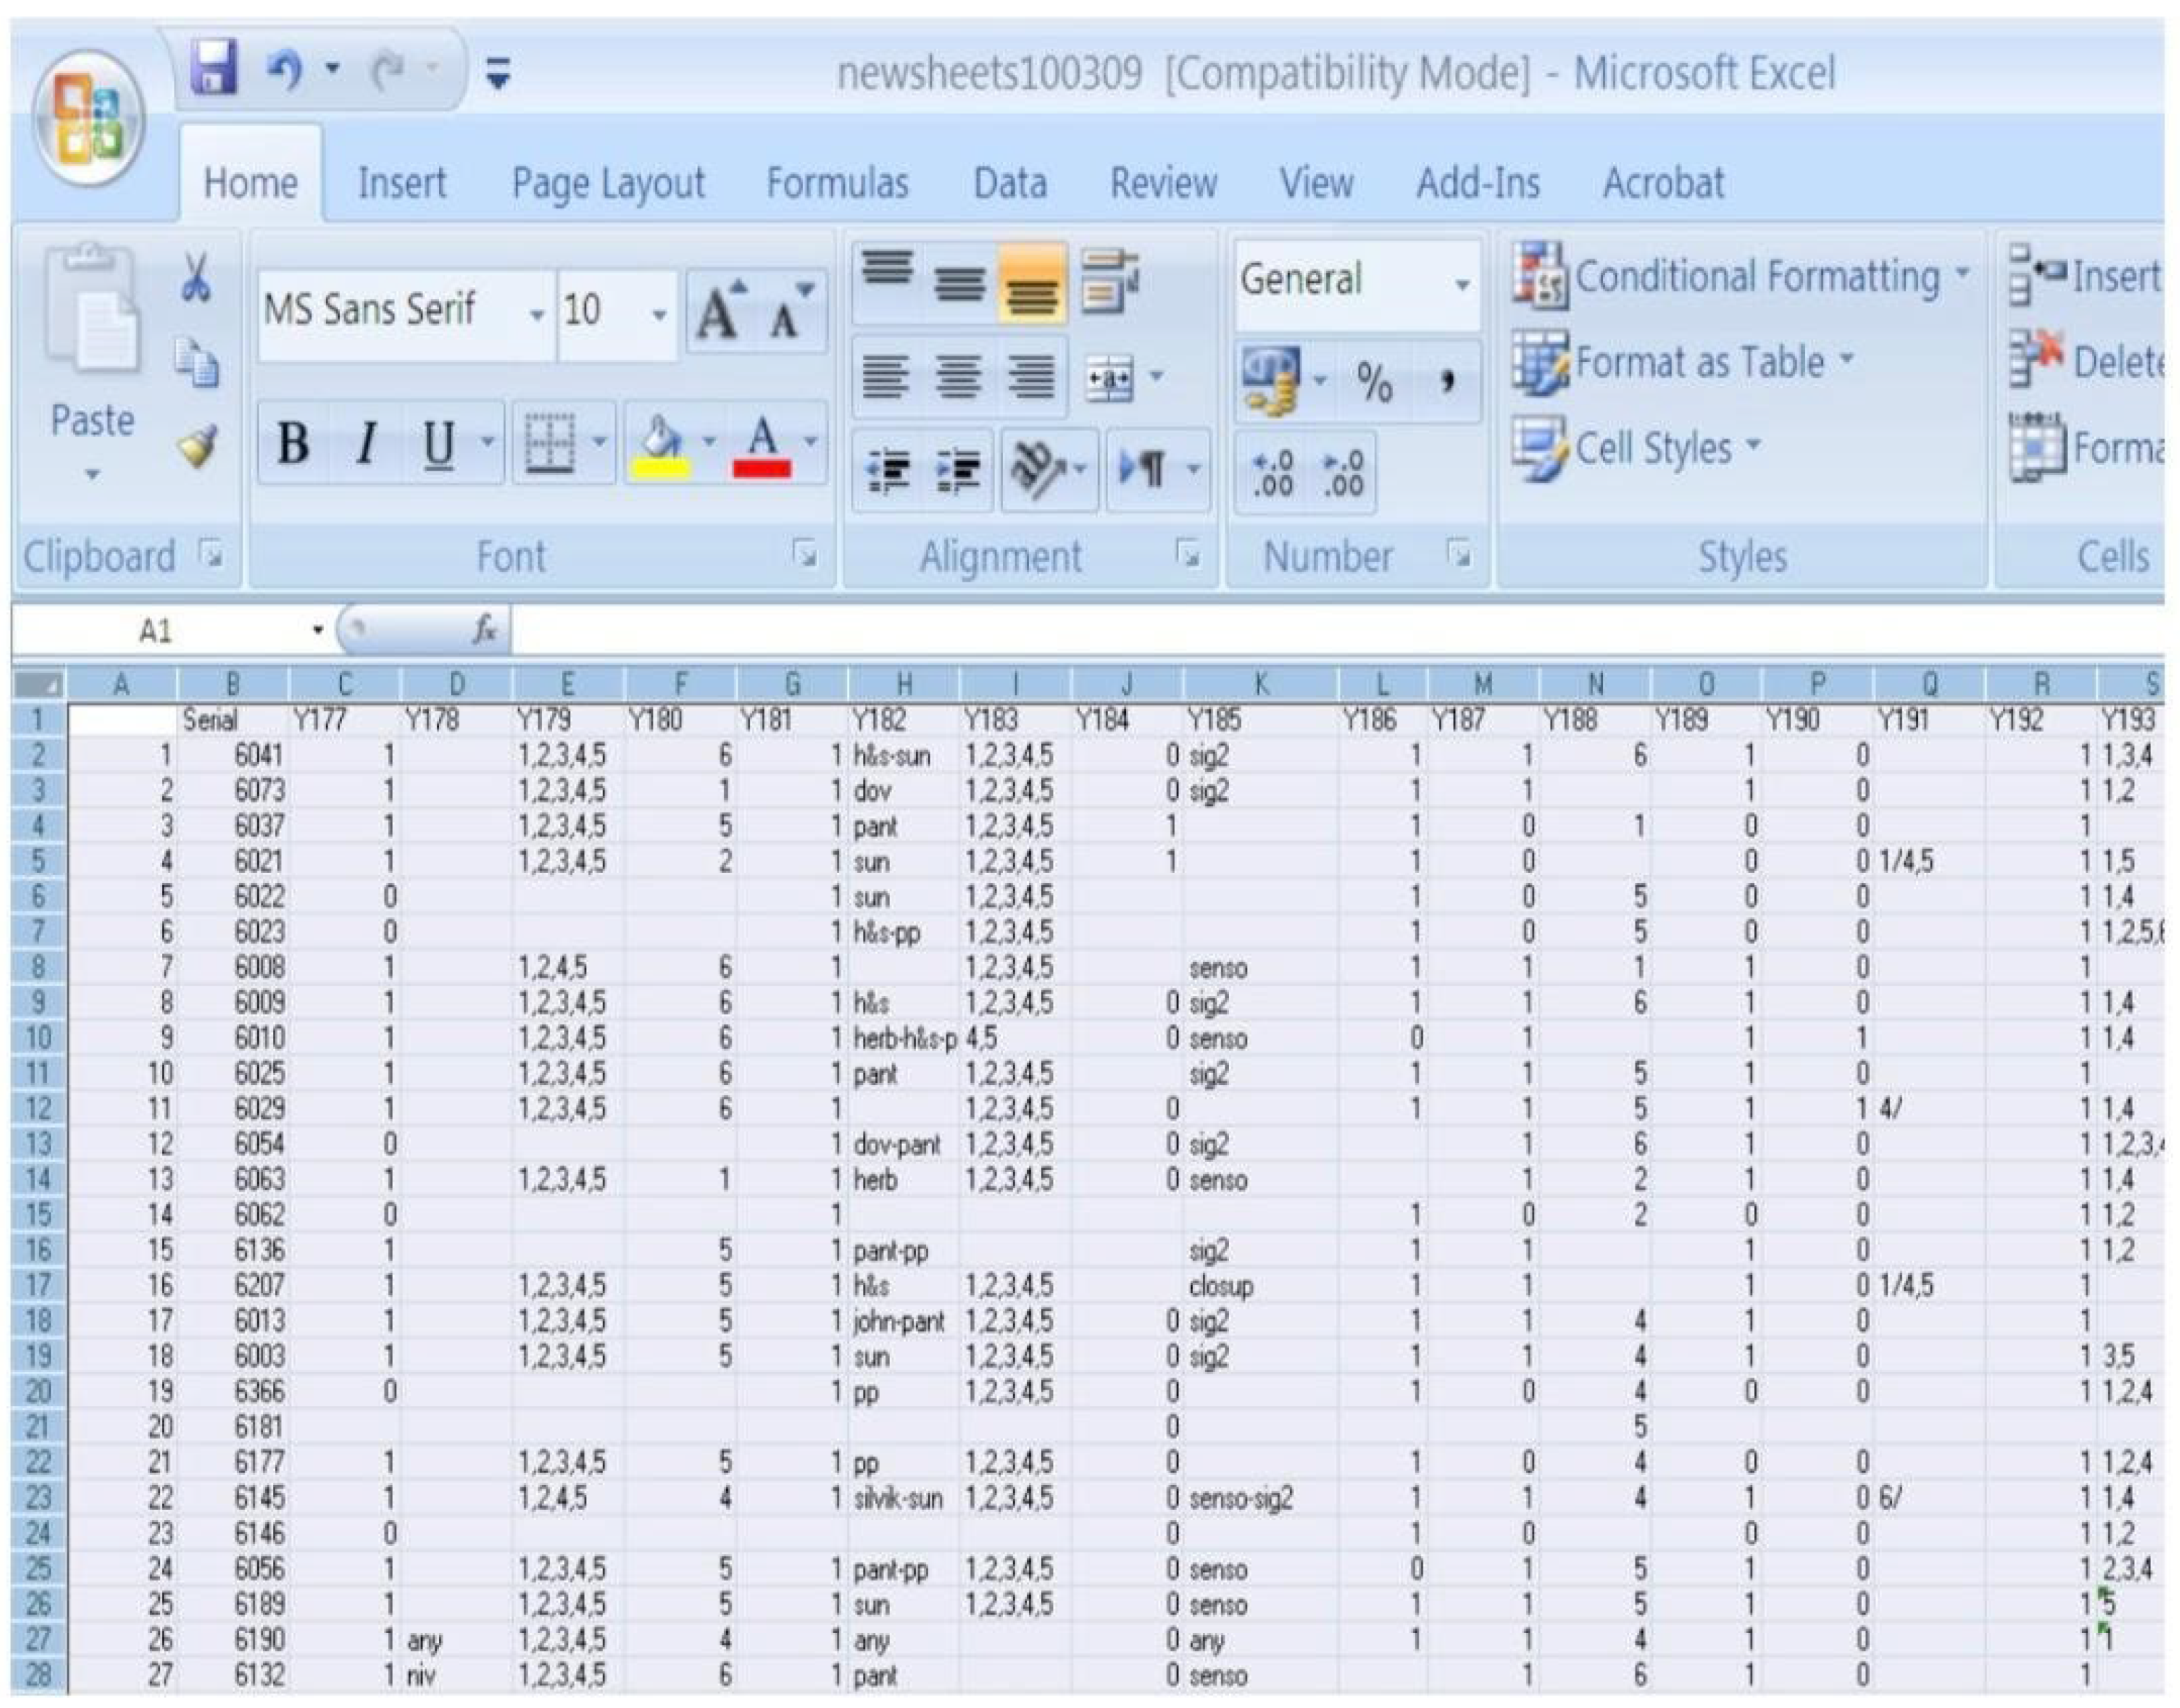
Task: Select the Format Painter brush icon
Action: coord(197,447)
